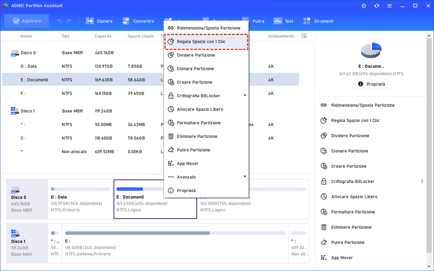434x271 pixels.
Task: Click the undo arrow in the toolbar
Action: click(60, 21)
